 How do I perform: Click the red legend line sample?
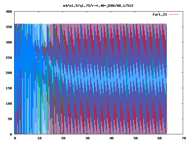pos(174,14)
